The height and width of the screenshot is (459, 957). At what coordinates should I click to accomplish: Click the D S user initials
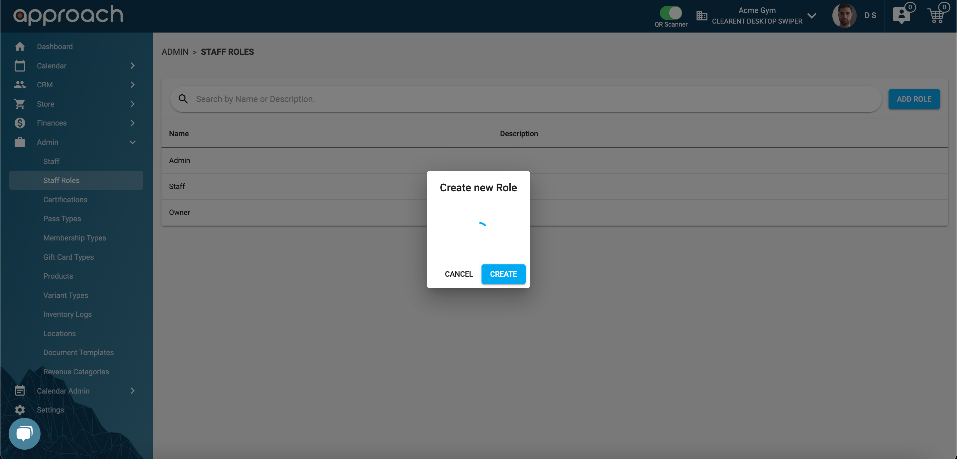click(870, 16)
